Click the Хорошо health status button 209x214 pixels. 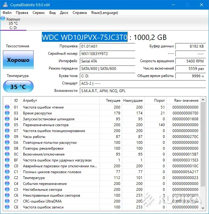click(18, 60)
